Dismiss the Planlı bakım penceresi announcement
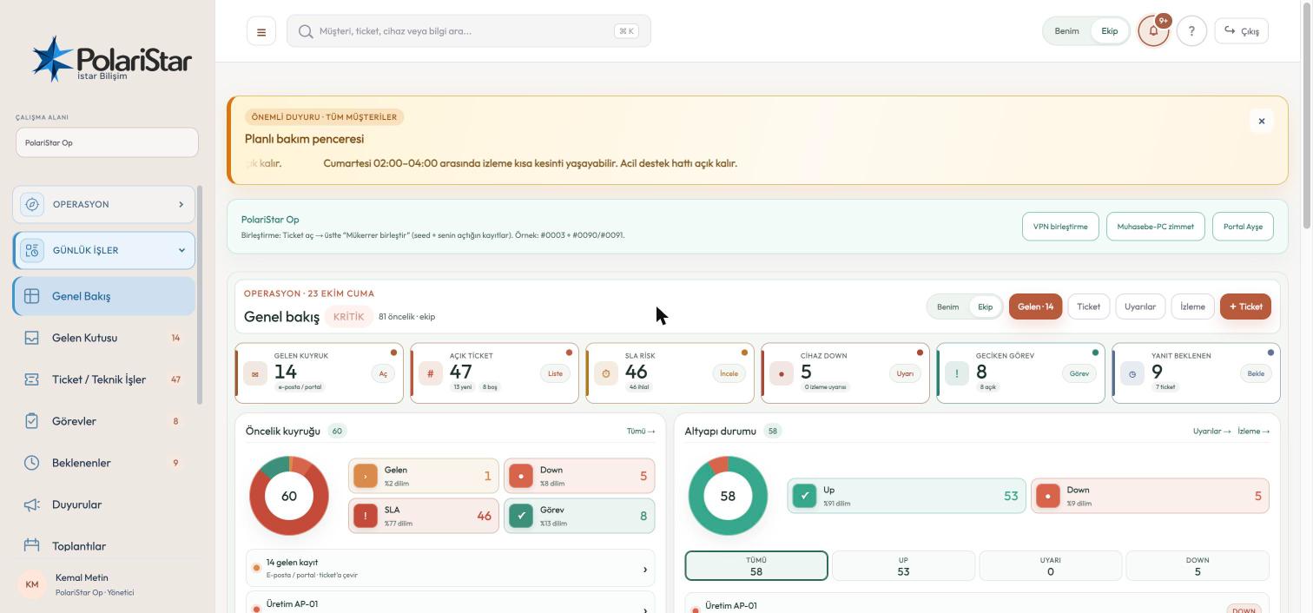Image resolution: width=1313 pixels, height=613 pixels. 1262,121
